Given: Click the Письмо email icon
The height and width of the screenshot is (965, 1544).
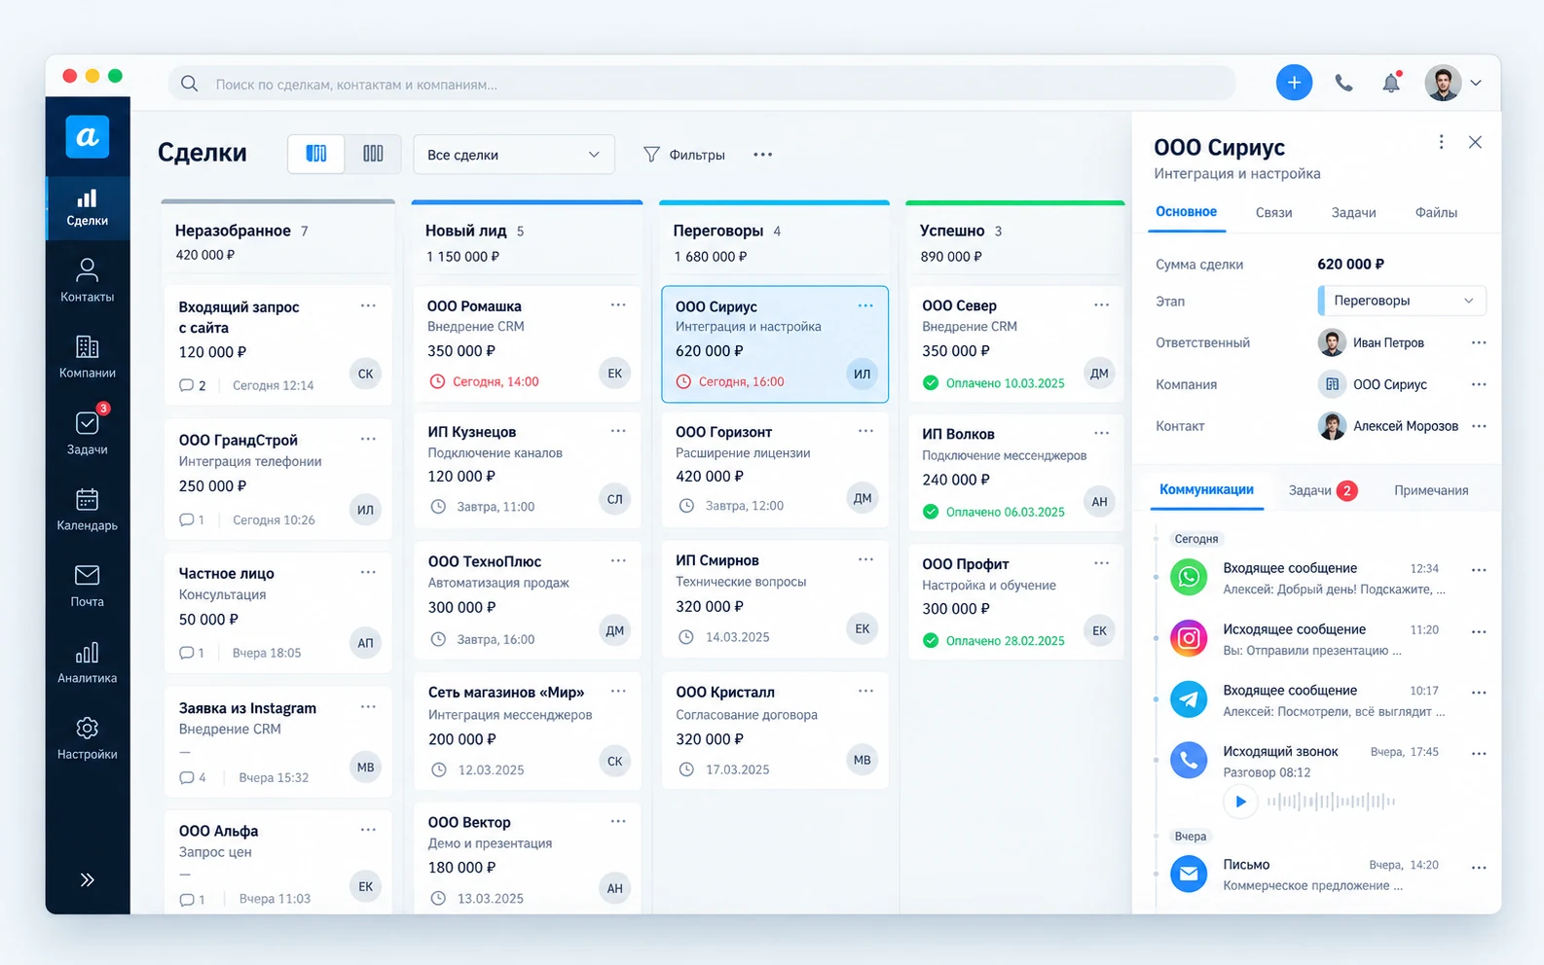Looking at the screenshot, I should click(1189, 874).
